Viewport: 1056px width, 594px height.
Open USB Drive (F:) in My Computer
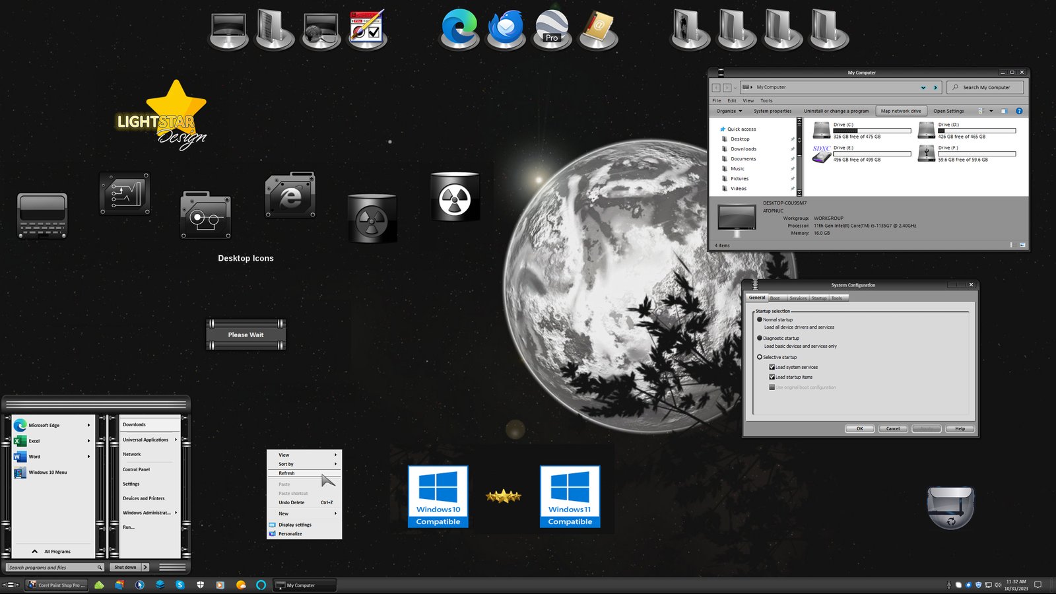coord(967,153)
